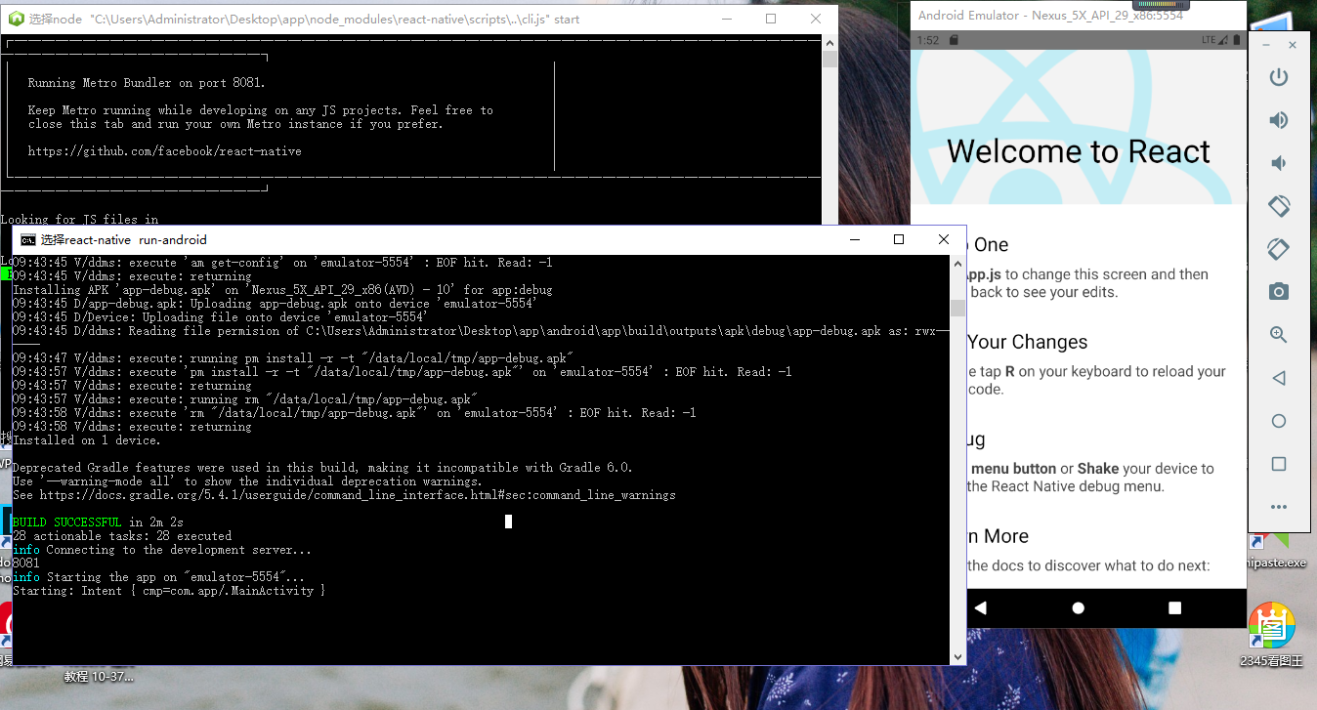
Task: Click 'Welcome to React' heading in emulator
Action: pos(1079,151)
